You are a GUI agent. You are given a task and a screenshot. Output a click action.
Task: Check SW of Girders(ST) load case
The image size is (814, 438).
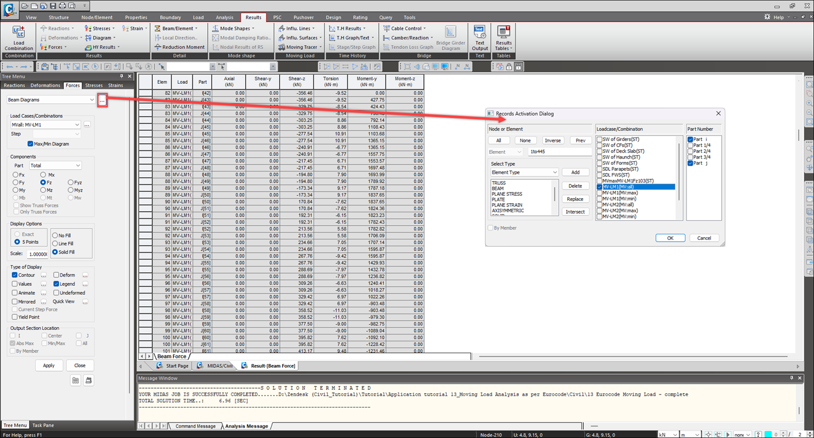(x=599, y=139)
